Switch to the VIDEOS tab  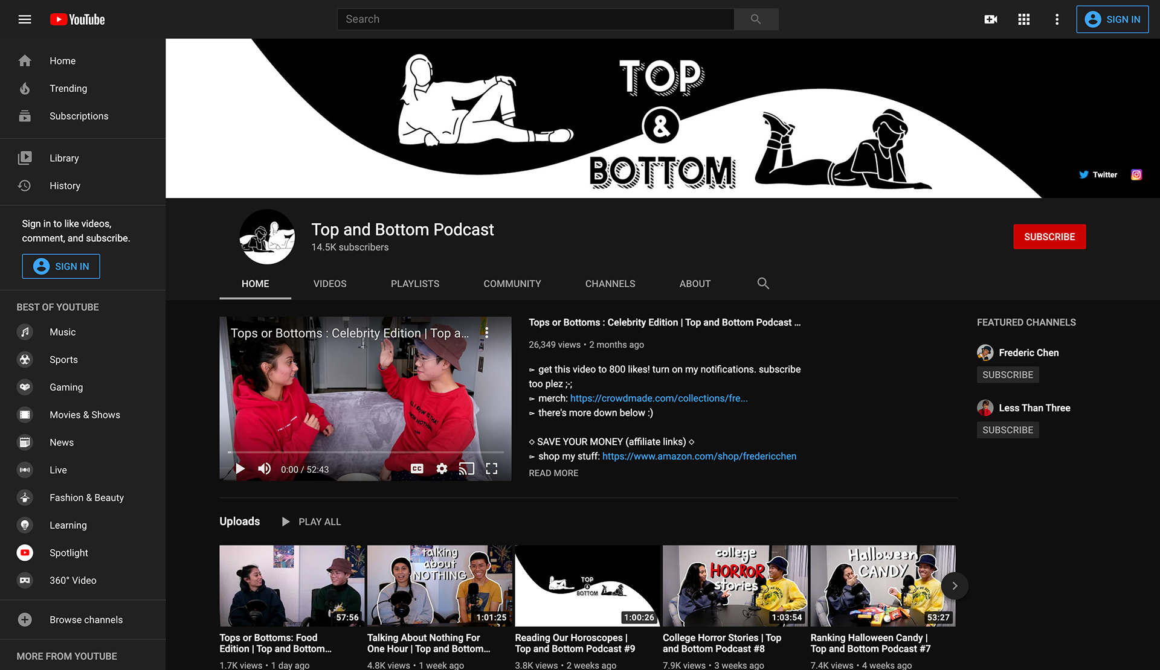330,284
